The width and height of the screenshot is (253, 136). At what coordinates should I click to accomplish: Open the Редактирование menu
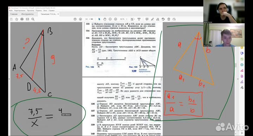[x=20, y=11]
